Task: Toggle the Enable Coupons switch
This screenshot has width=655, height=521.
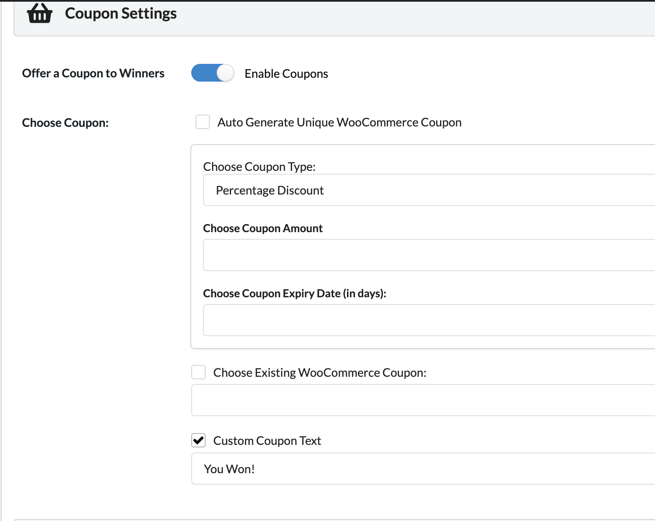Action: [x=212, y=73]
